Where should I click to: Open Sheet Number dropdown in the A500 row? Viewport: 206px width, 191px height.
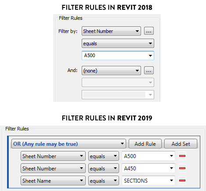pos(53,156)
